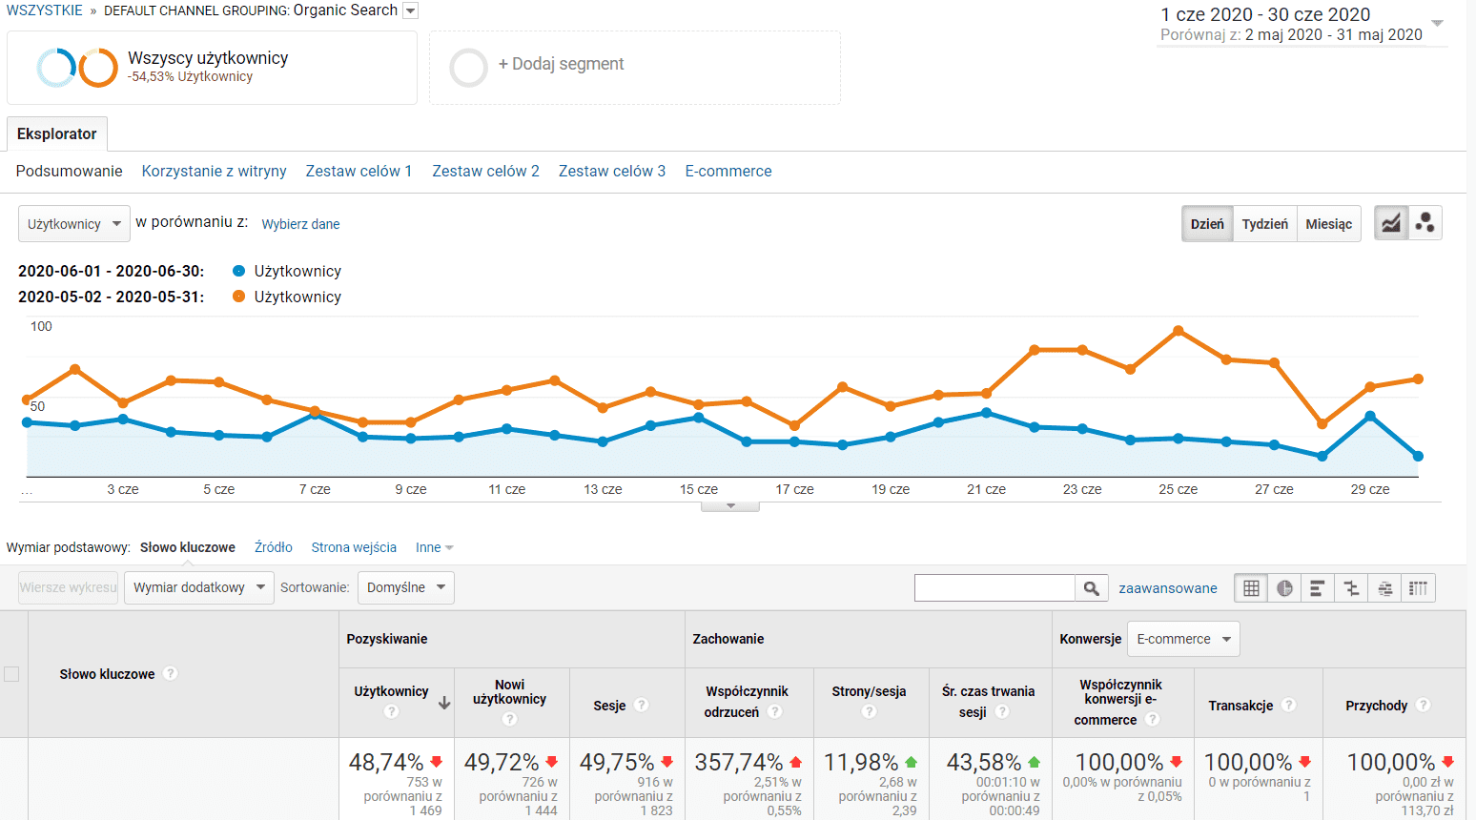Image resolution: width=1476 pixels, height=820 pixels.
Task: Switch to the performance bar chart view
Action: coord(1317,587)
